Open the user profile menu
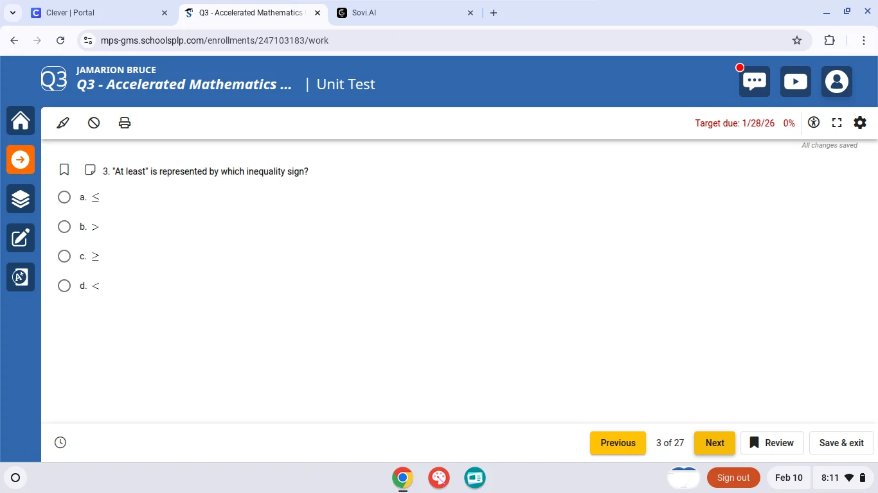This screenshot has width=878, height=493. pos(837,82)
